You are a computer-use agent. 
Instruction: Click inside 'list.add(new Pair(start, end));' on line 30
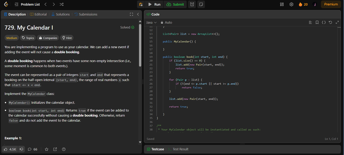point(193,99)
